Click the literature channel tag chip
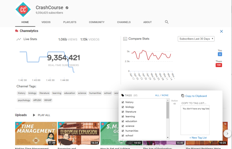Viewport: 232px width, 149px height. 44,93
